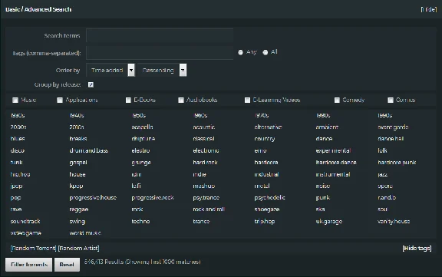
Task: Check the Comics category checkbox
Action: 391,100
